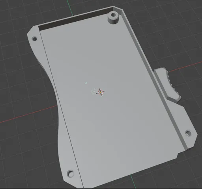Select the small teal camera outline icon
Screen dimensions: 202x189
coord(86,83)
